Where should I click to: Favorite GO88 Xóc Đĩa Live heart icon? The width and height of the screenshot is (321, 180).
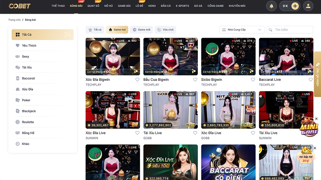click(x=253, y=133)
